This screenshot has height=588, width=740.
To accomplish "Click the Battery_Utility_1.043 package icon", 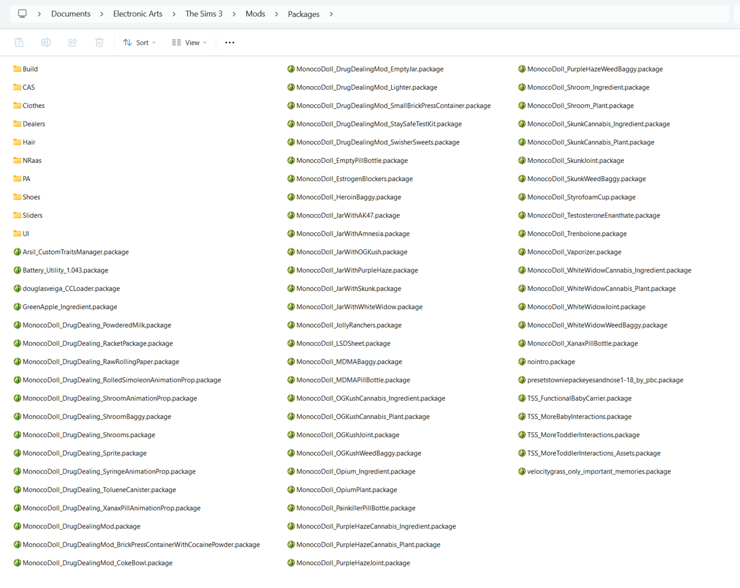I will click(17, 270).
